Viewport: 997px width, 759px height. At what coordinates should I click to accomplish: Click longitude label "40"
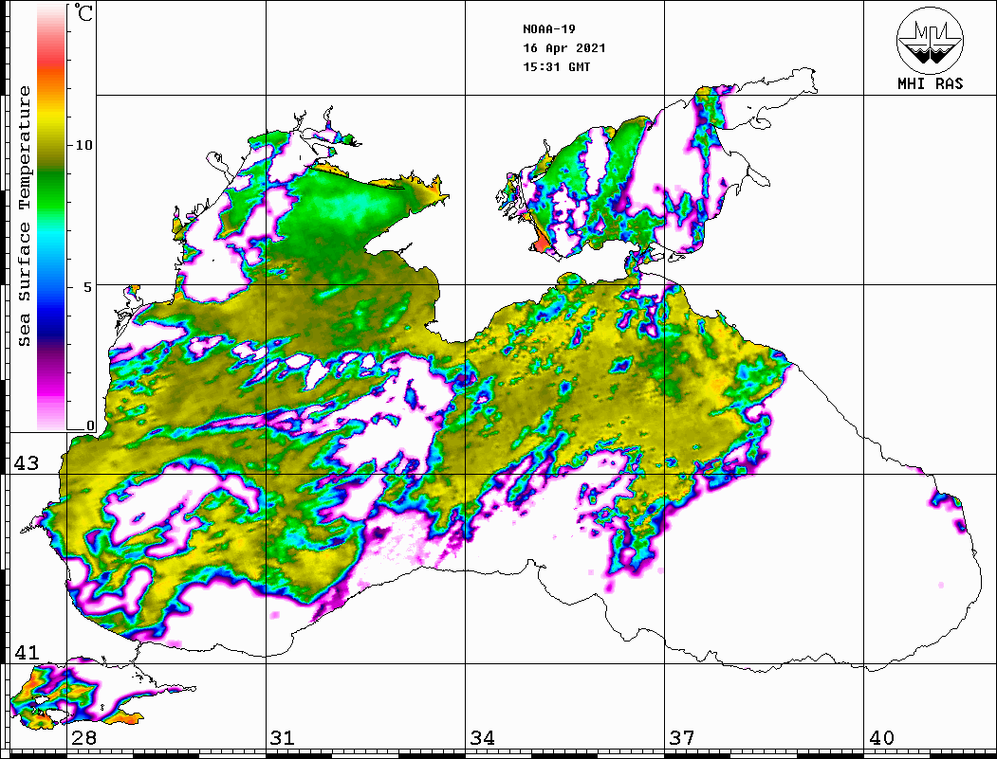point(881,738)
